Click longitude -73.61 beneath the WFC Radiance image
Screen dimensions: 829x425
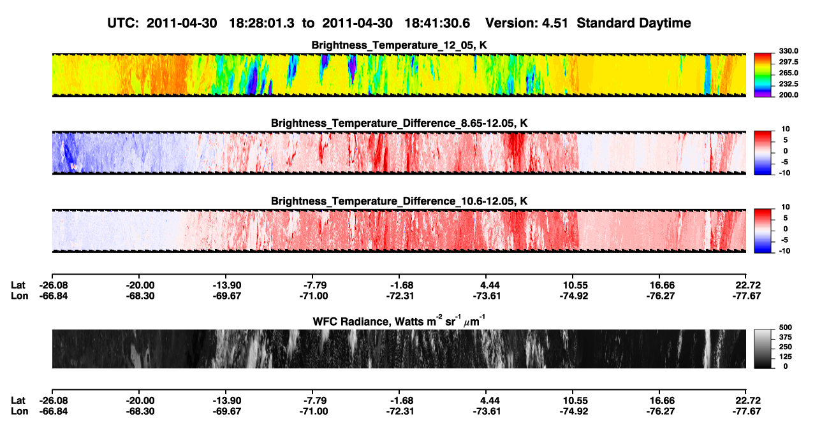(x=486, y=411)
